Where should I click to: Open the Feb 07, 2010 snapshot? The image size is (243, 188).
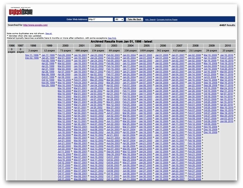[x=227, y=58]
